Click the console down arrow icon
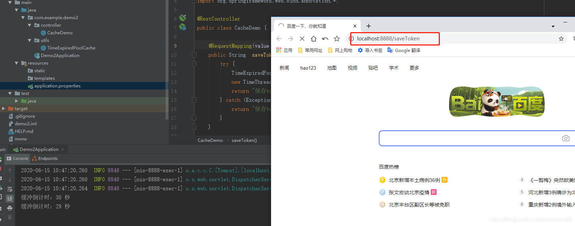 pos(10,179)
